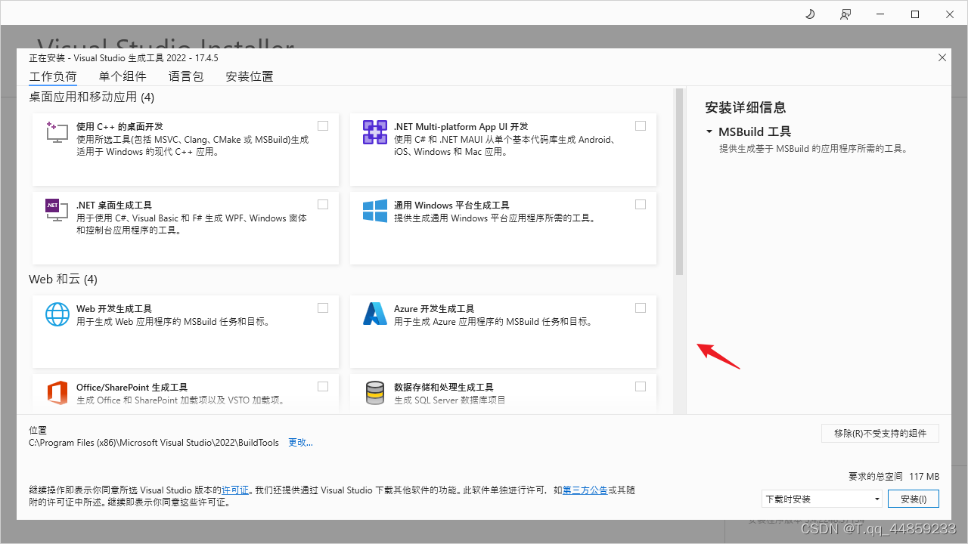Image resolution: width=968 pixels, height=544 pixels.
Task: Check the .NET Multi-platform App UI 开发 checkbox
Action: 641,126
